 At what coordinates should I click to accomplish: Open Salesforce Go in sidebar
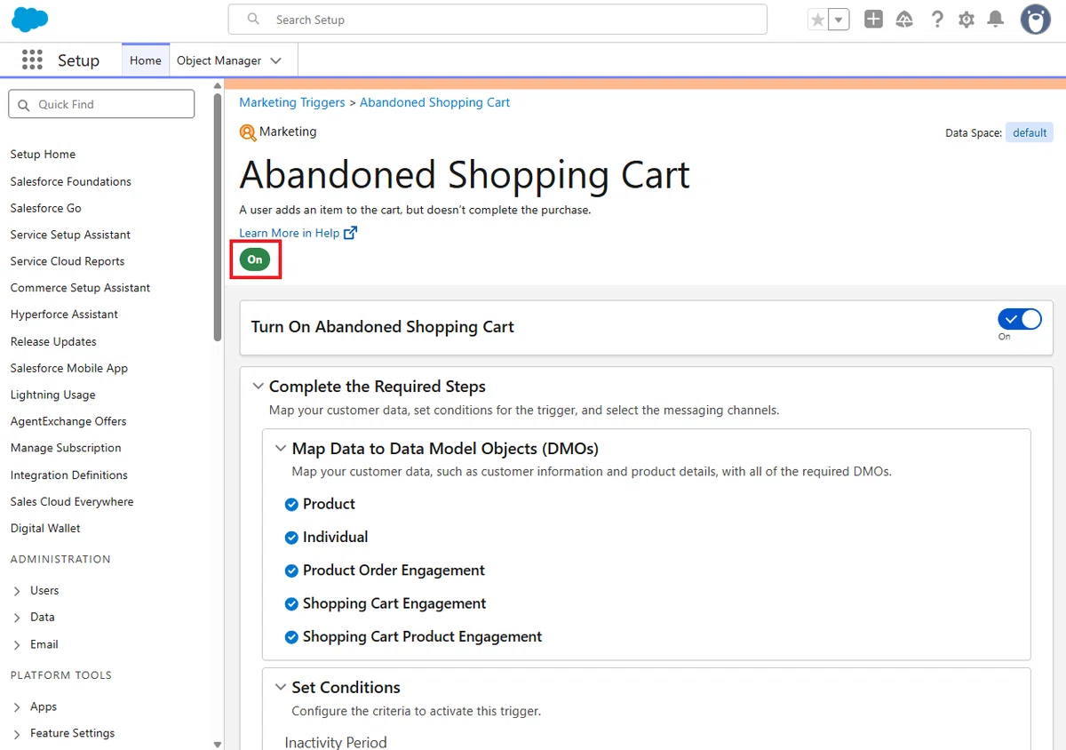click(46, 208)
